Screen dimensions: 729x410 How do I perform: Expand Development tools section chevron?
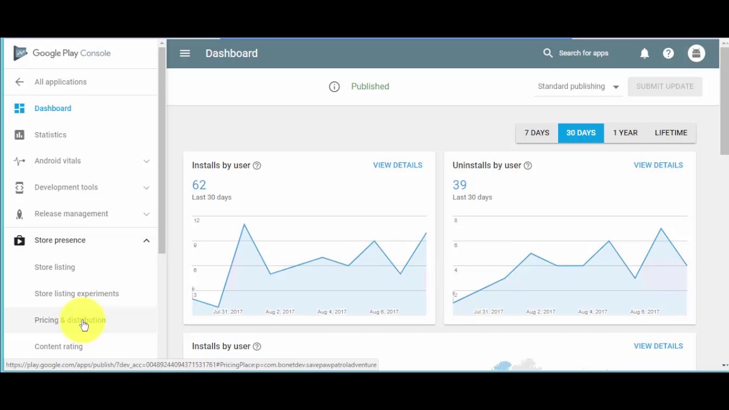click(x=146, y=187)
